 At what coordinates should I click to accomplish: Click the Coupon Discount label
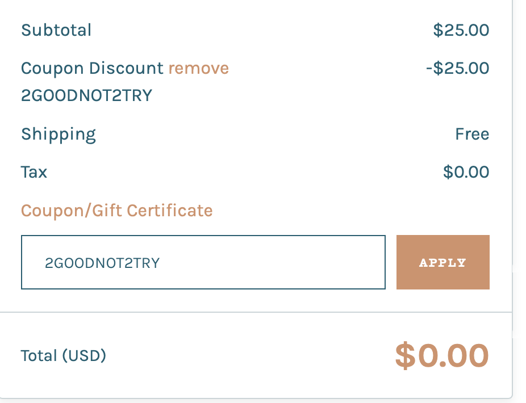point(92,69)
